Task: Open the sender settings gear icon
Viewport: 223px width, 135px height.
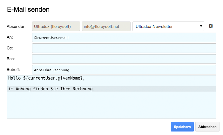Action: coord(211,26)
